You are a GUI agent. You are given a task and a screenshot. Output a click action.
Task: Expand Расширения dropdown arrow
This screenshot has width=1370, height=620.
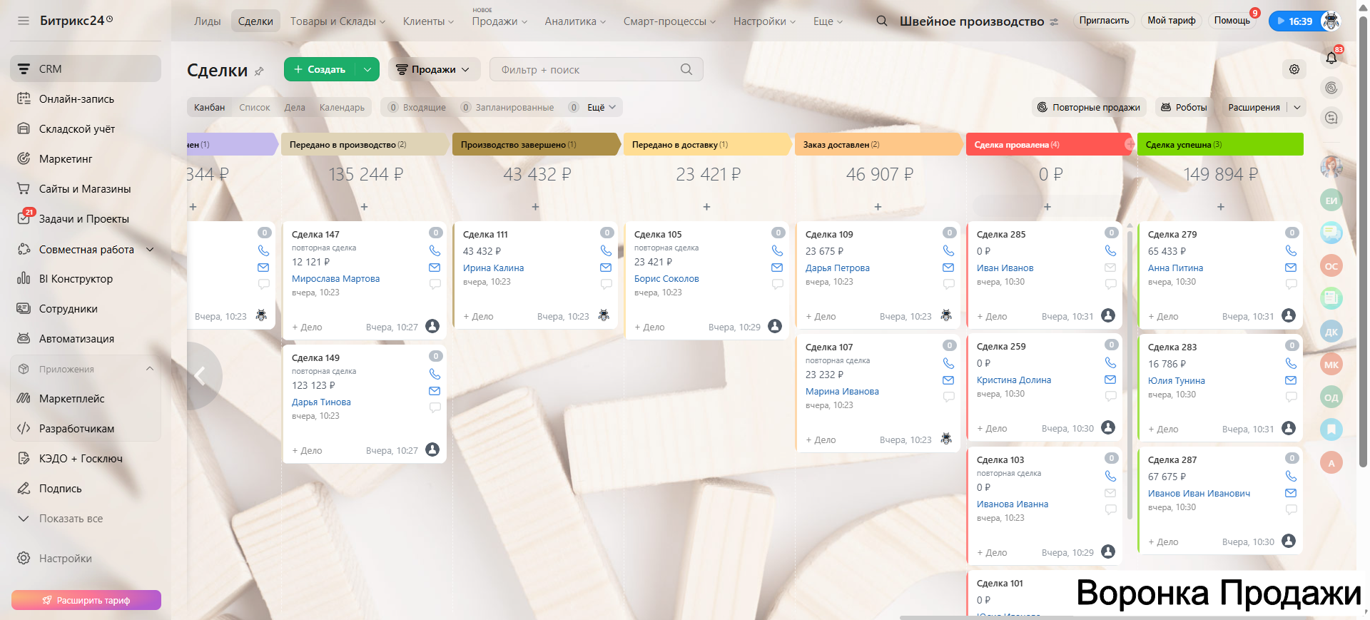point(1297,108)
